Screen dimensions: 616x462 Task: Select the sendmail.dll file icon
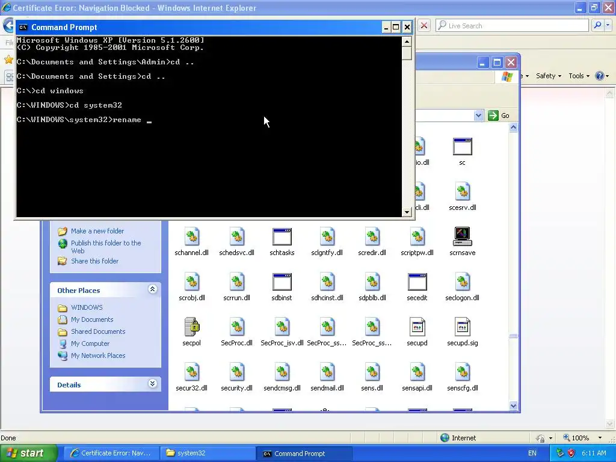(327, 372)
